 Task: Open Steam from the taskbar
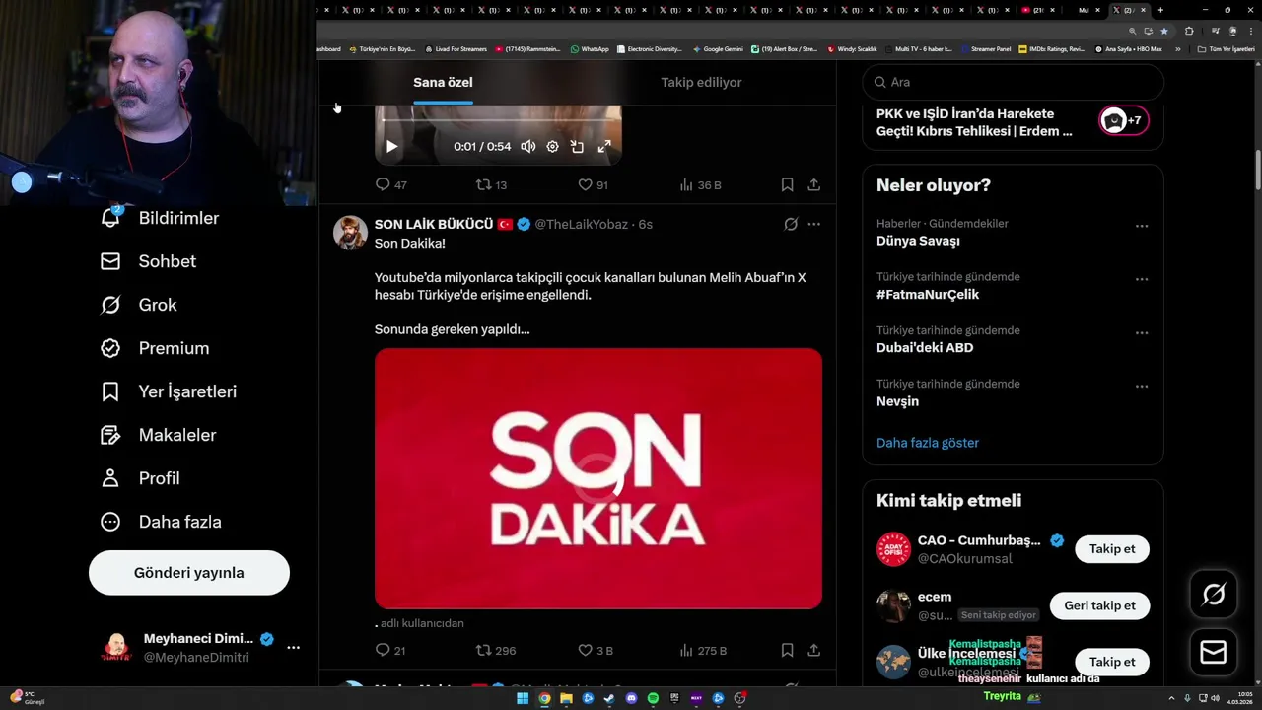tap(609, 698)
